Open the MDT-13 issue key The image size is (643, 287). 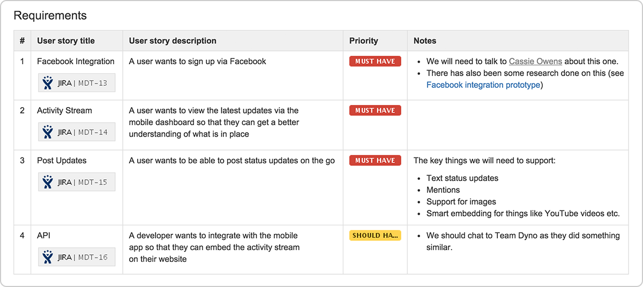coord(93,83)
